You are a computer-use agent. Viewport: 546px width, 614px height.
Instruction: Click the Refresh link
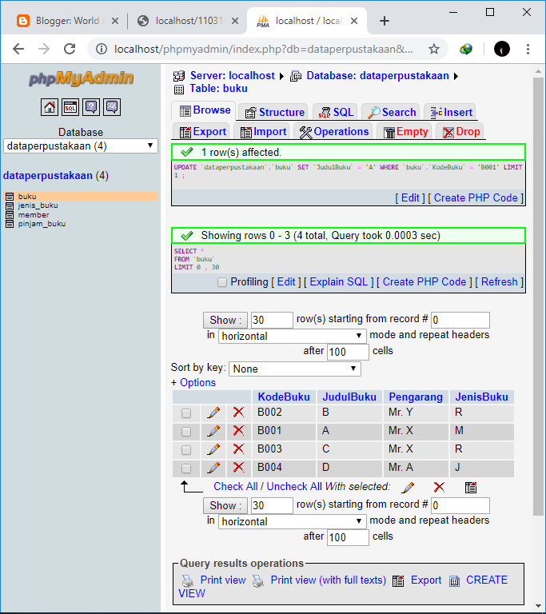[499, 282]
